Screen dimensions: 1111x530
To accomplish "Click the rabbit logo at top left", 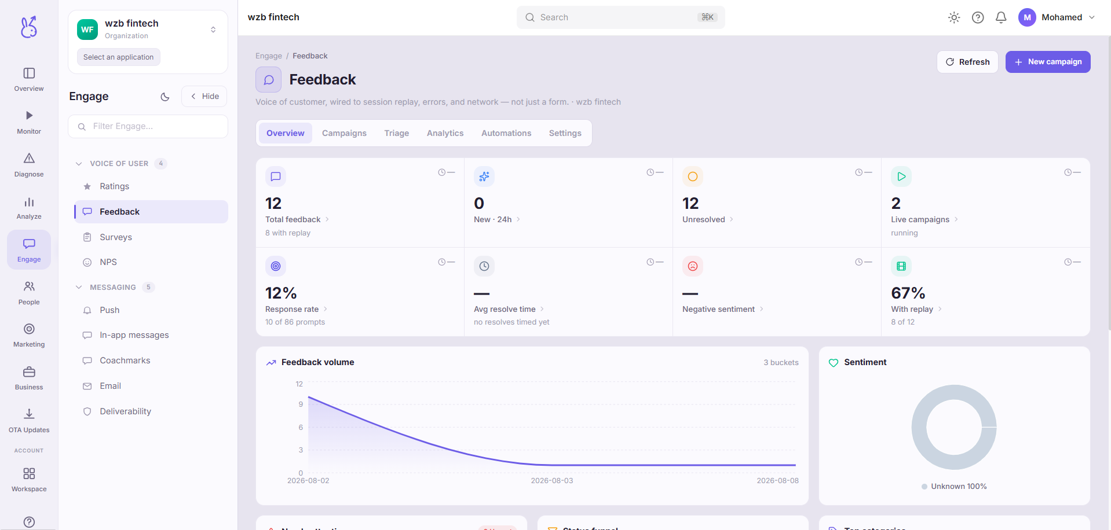I will point(29,27).
